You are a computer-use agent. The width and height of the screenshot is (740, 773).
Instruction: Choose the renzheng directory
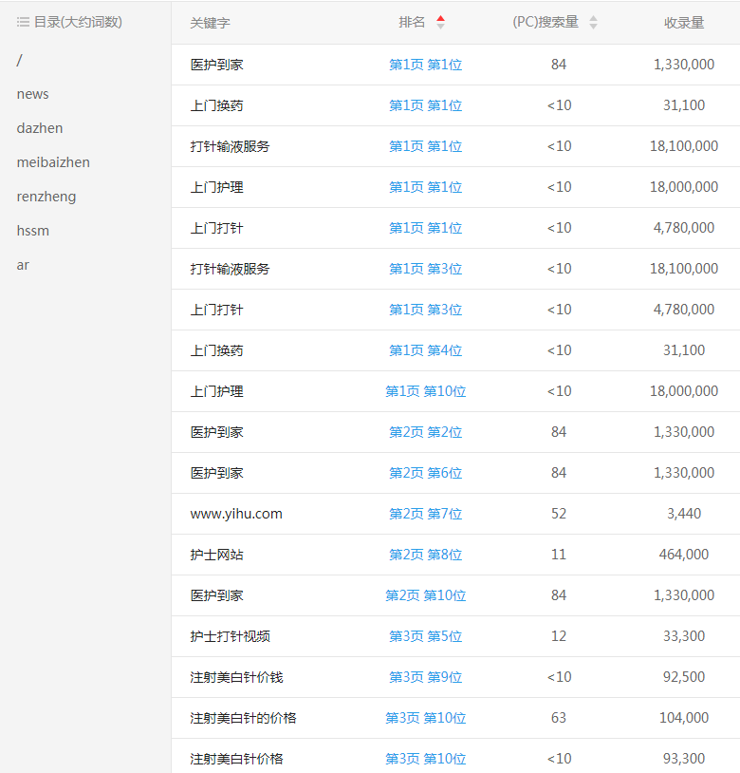(x=46, y=197)
